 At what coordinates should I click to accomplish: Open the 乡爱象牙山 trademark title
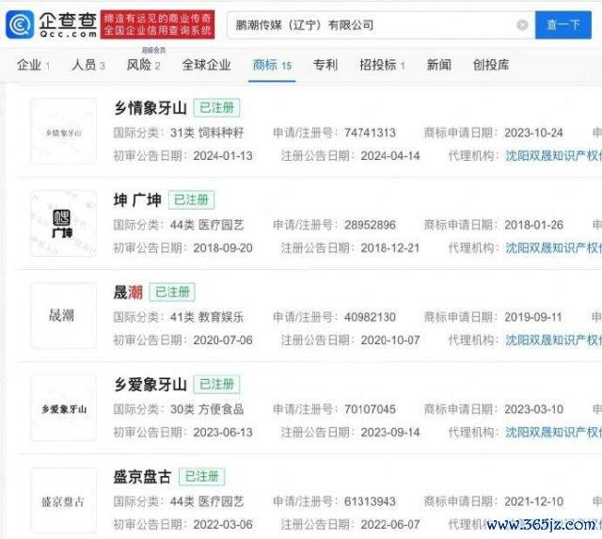(150, 385)
